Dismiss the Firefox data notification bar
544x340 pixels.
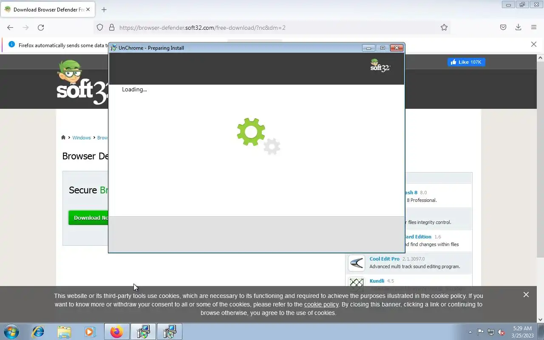534,44
